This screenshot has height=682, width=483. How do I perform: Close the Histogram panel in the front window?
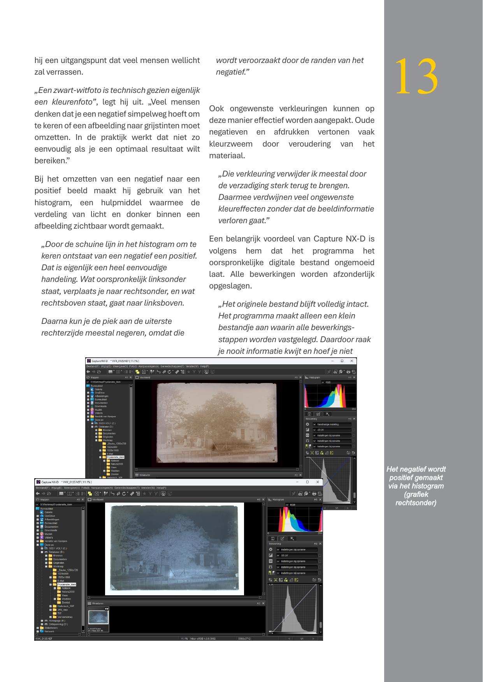pyautogui.click(x=320, y=499)
